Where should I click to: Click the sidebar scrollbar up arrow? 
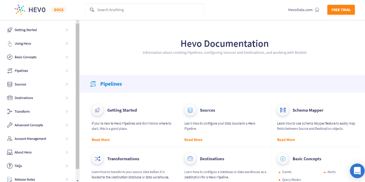[x=78, y=22]
